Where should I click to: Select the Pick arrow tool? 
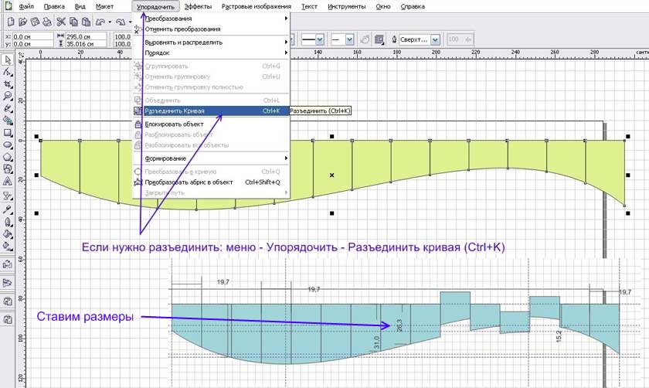(x=7, y=59)
